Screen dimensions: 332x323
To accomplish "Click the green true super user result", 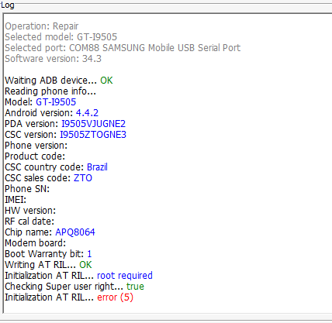I will click(x=135, y=287).
